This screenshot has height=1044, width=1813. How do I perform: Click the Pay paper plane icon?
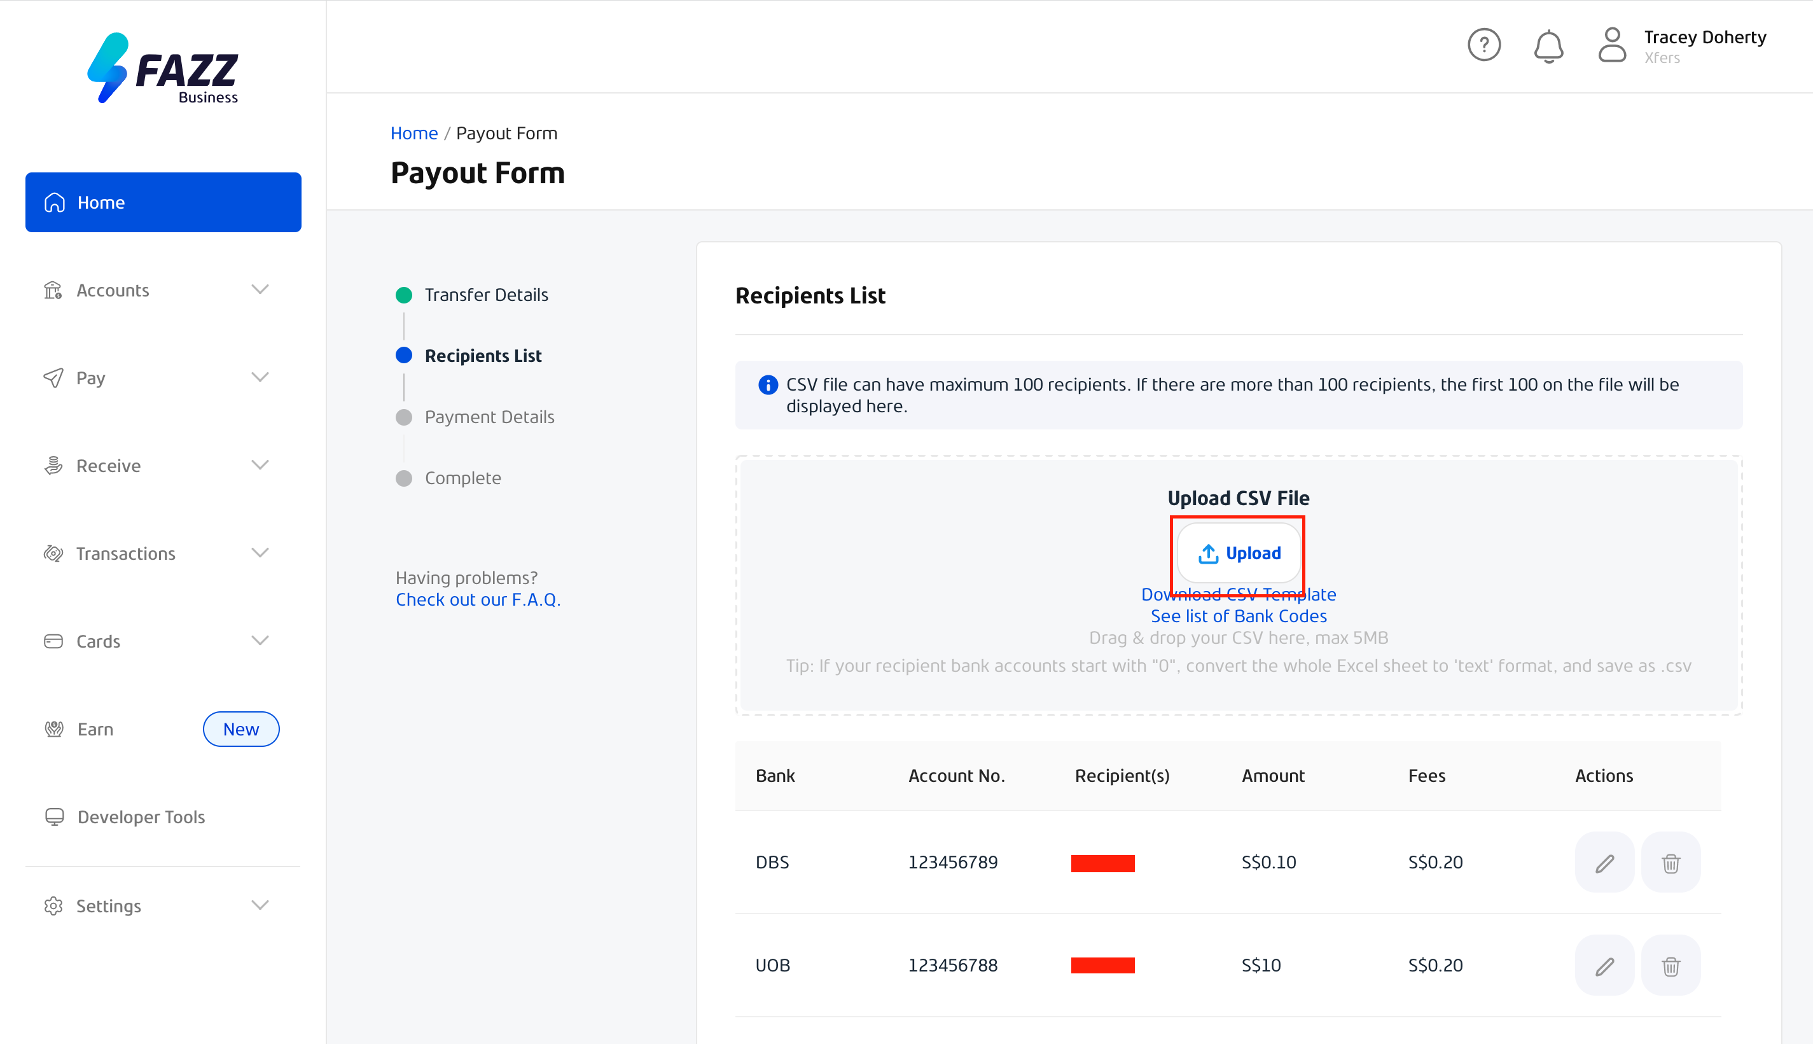point(53,378)
